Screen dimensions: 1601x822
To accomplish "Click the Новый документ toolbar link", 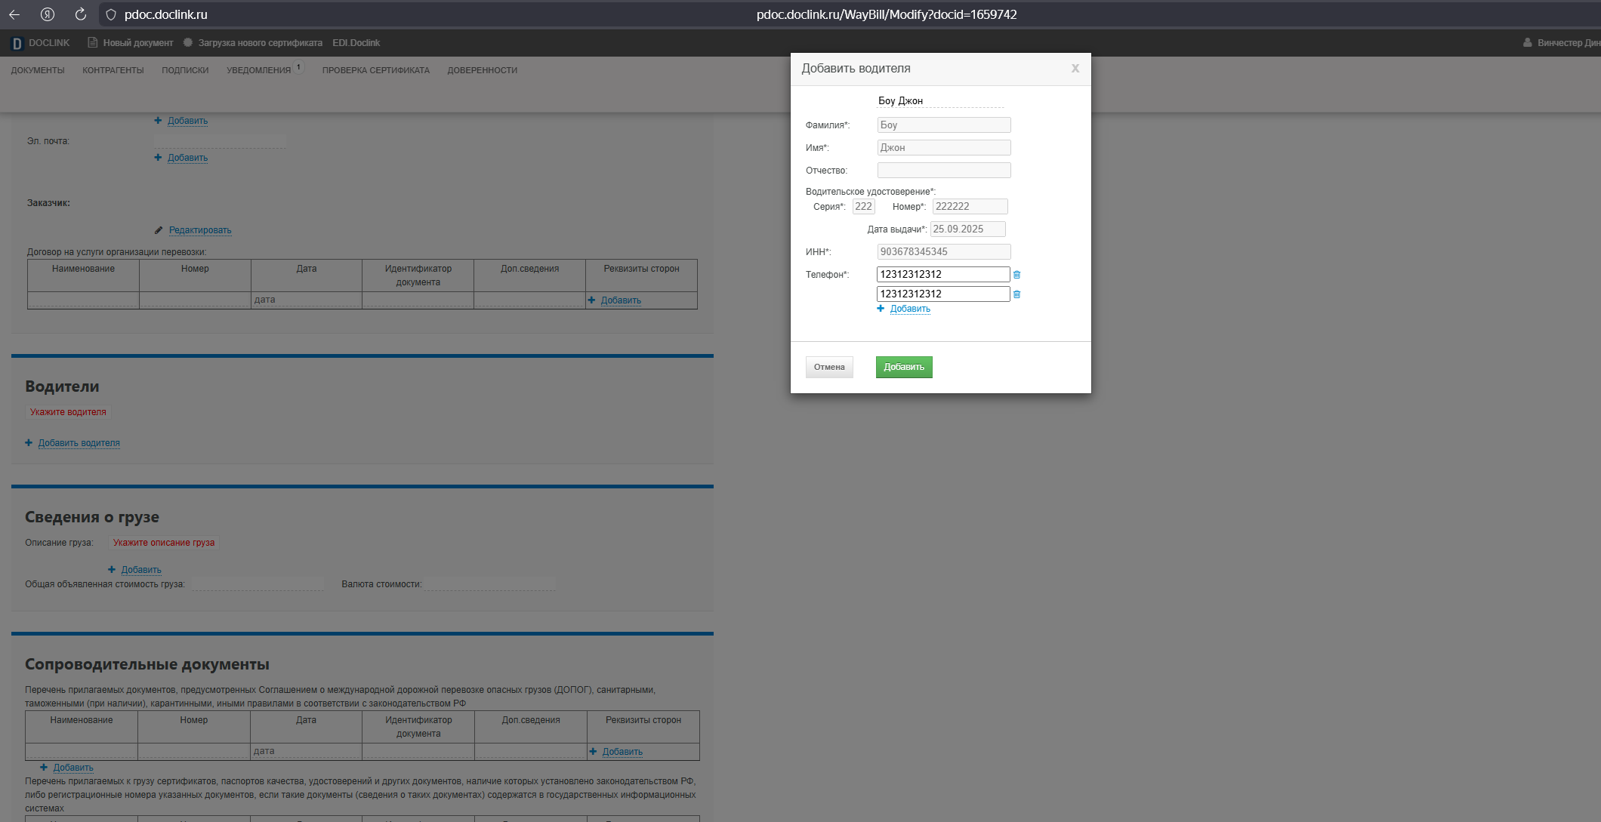I will coord(137,43).
